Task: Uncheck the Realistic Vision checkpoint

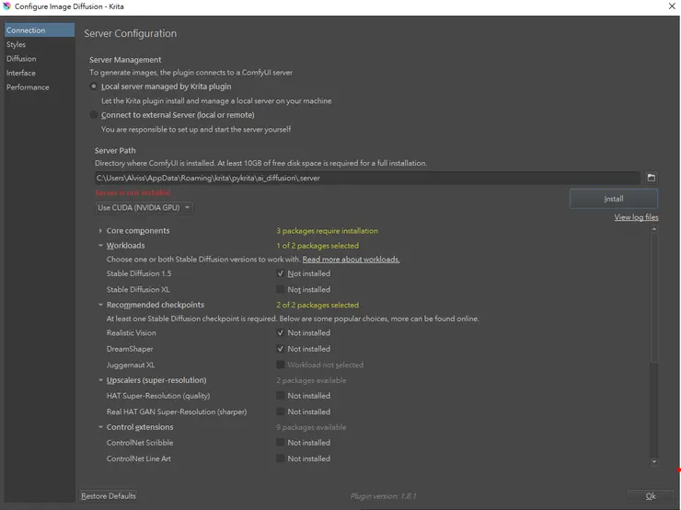Action: coord(281,333)
